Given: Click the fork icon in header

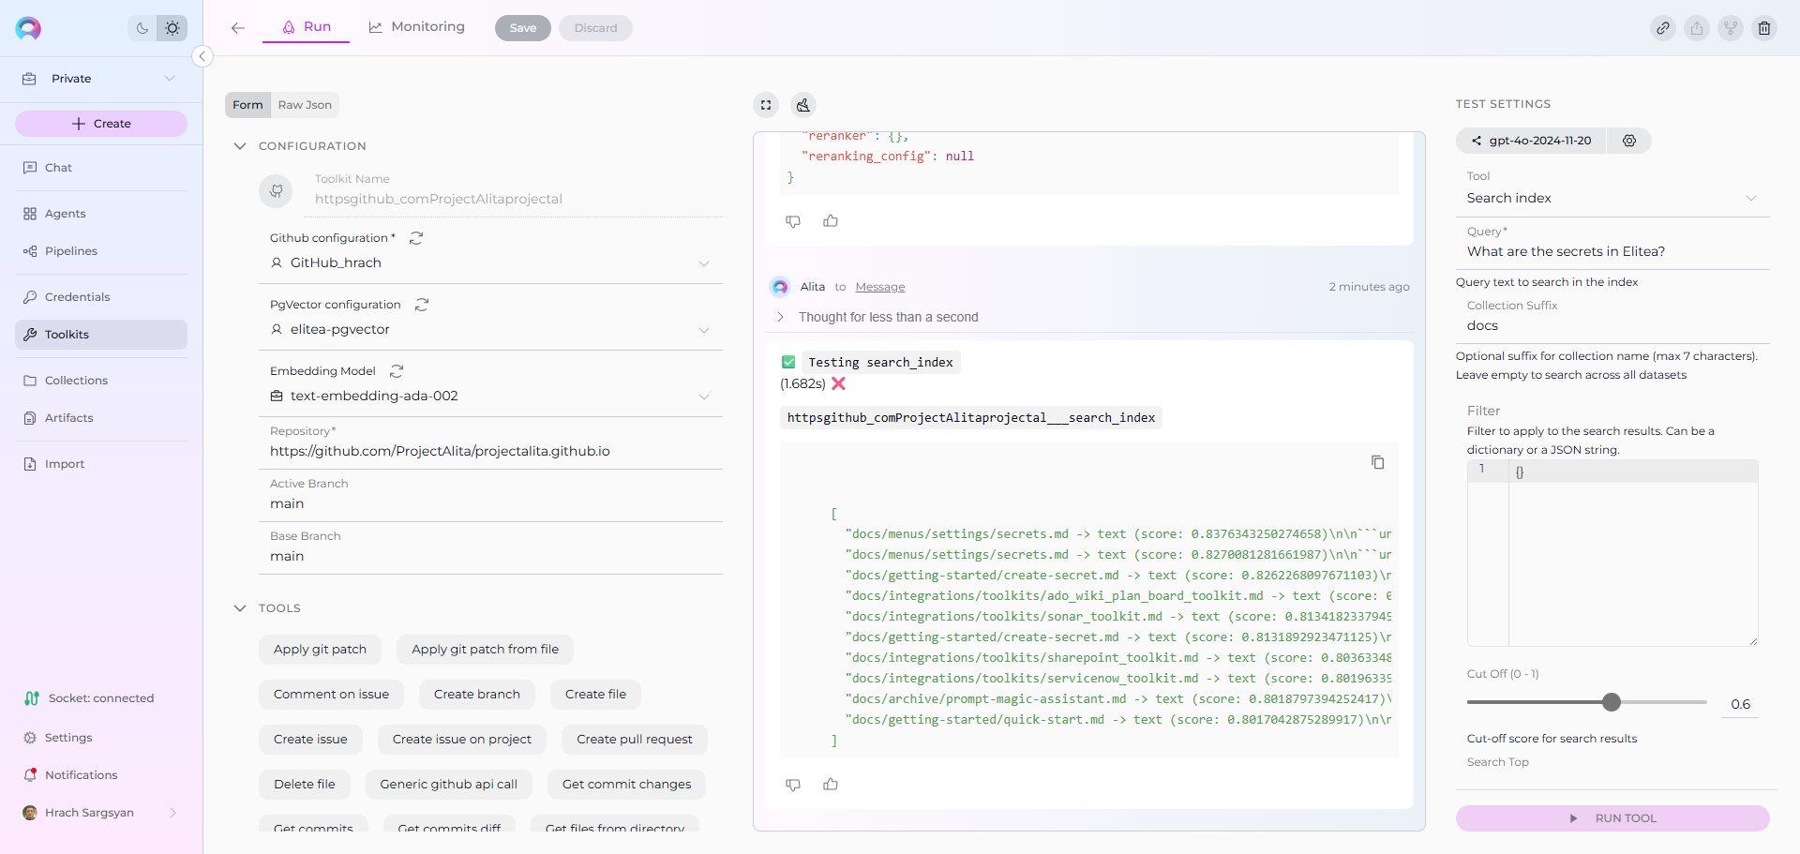Looking at the screenshot, I should tap(1731, 28).
